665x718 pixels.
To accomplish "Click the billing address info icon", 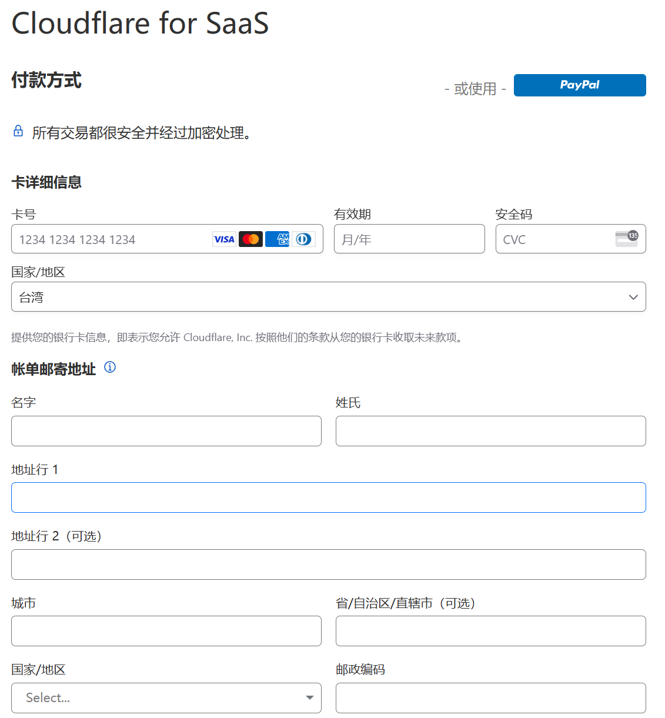I will (x=109, y=368).
